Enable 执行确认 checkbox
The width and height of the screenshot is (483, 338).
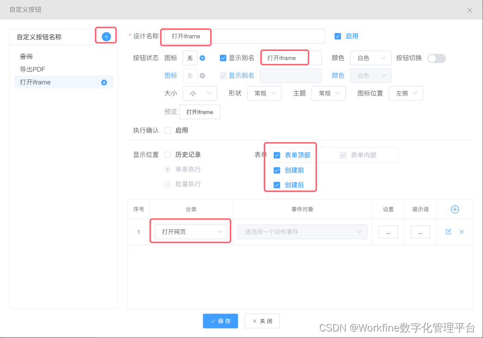(x=168, y=130)
